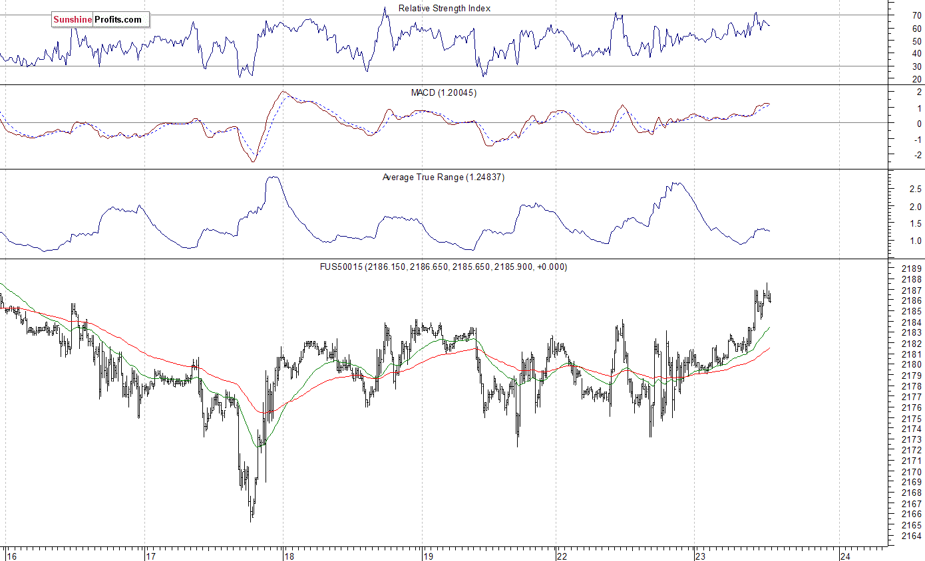Image resolution: width=925 pixels, height=561 pixels.
Task: Click date label 22 on time axis
Action: click(x=562, y=555)
